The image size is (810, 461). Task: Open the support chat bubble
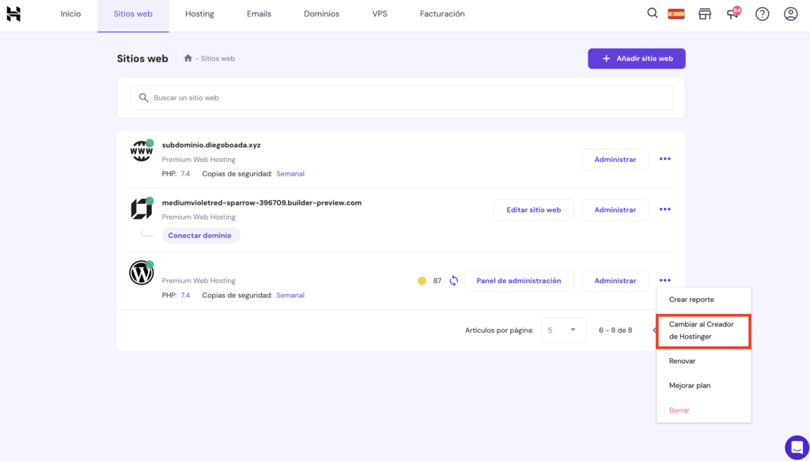(797, 447)
